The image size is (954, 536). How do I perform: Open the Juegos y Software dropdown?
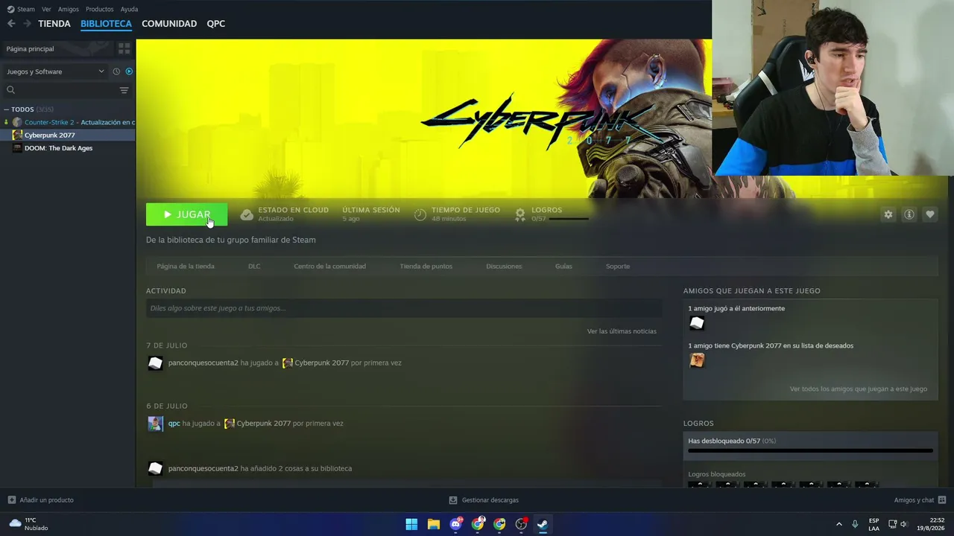(56, 71)
